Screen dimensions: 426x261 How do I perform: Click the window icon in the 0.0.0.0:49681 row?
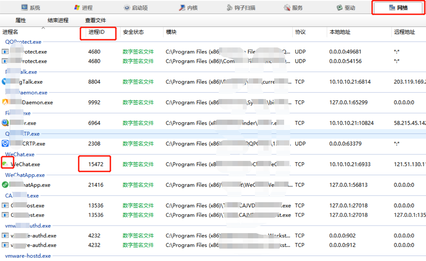click(5, 52)
